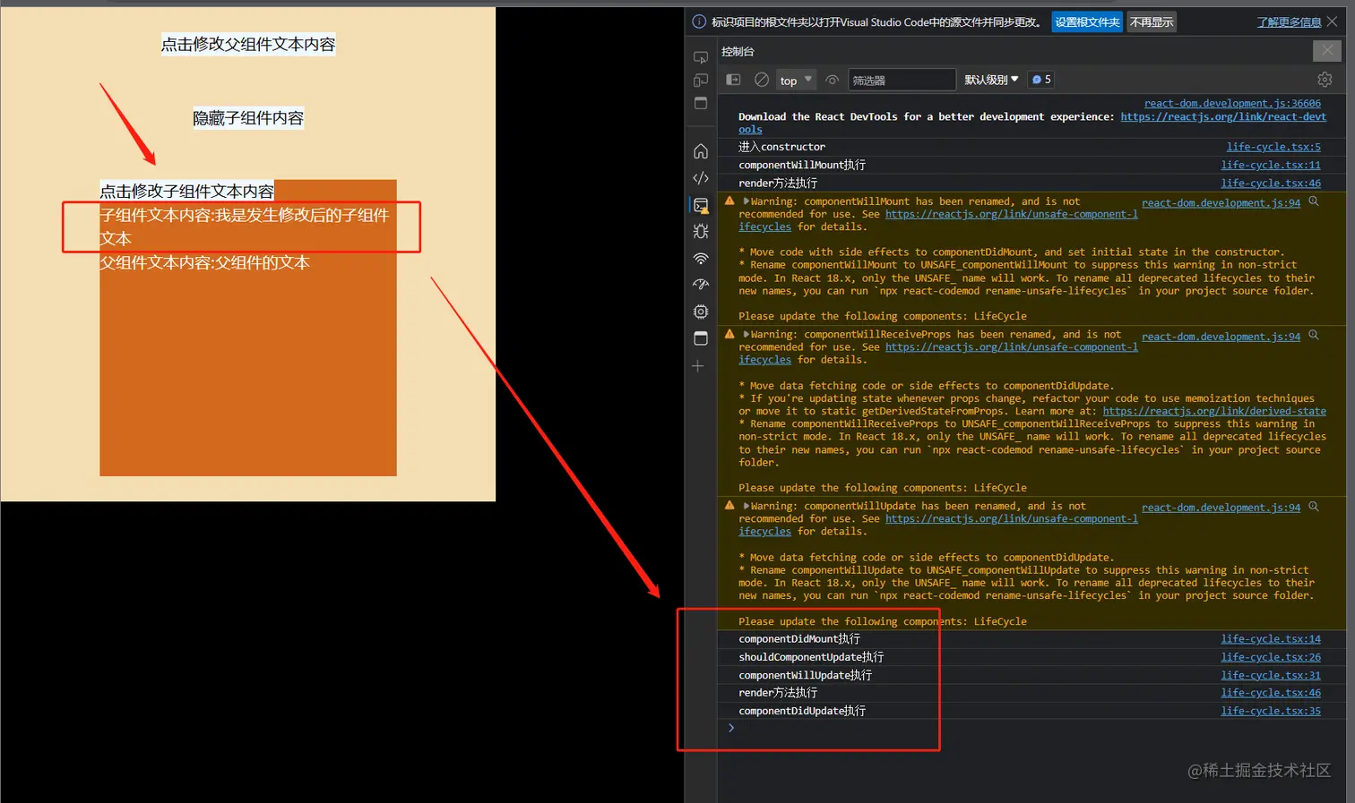1355x803 pixels.
Task: Close the console drawer with the X button
Action: click(1327, 50)
